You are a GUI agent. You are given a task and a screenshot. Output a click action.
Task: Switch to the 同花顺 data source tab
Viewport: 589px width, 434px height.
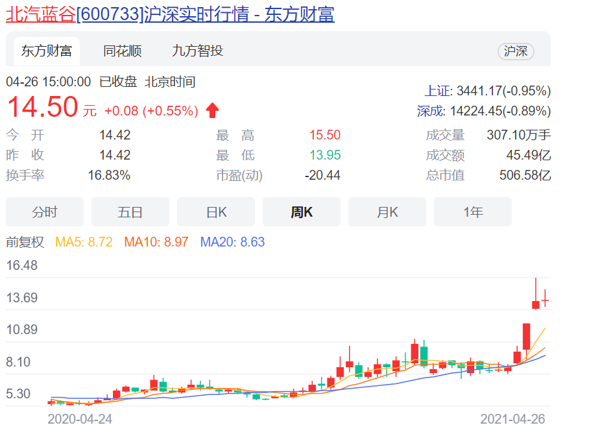(123, 50)
